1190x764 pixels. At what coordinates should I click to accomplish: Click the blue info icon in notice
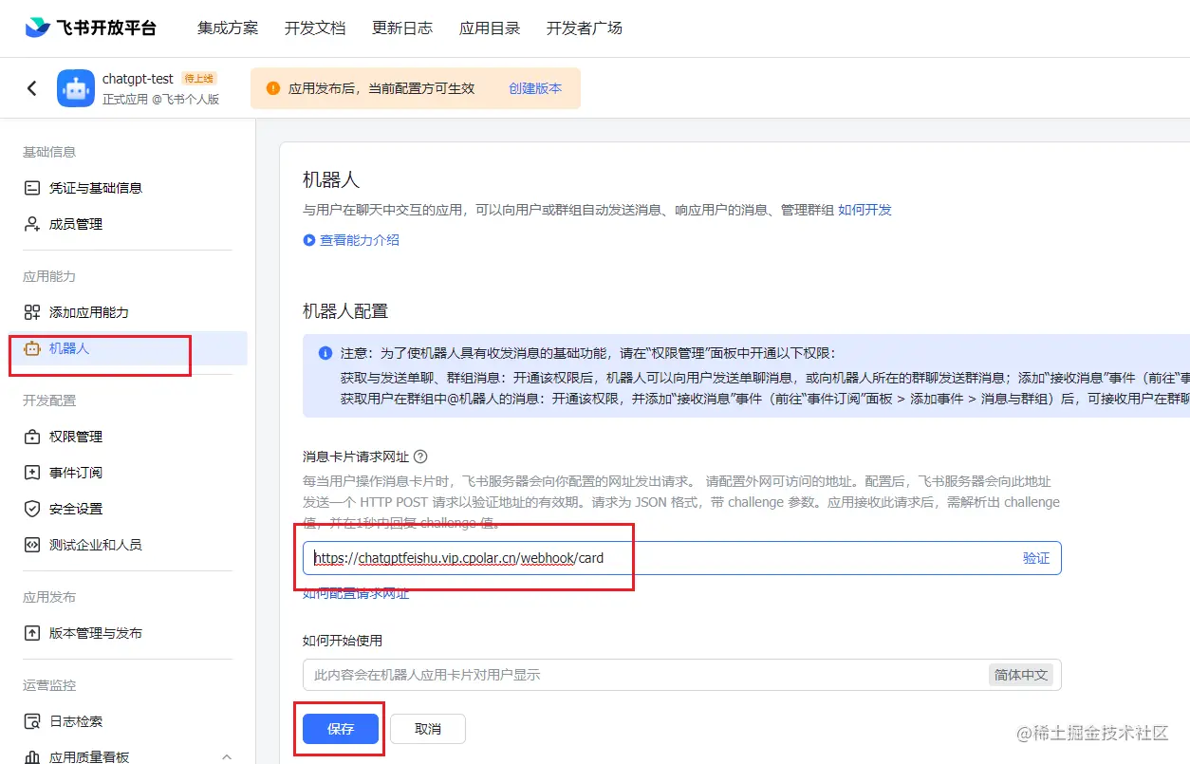(325, 353)
